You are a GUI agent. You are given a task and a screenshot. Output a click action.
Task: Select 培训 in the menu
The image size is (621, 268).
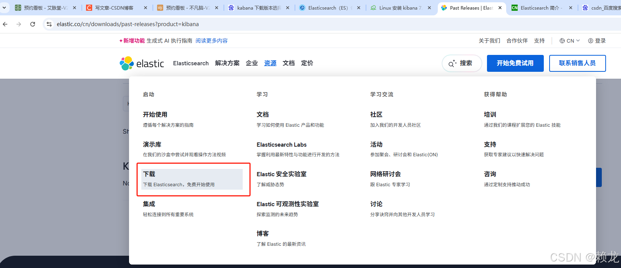[x=490, y=114]
